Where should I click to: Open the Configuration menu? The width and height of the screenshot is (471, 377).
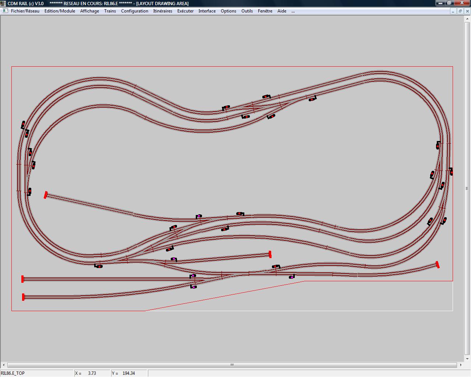pos(135,11)
